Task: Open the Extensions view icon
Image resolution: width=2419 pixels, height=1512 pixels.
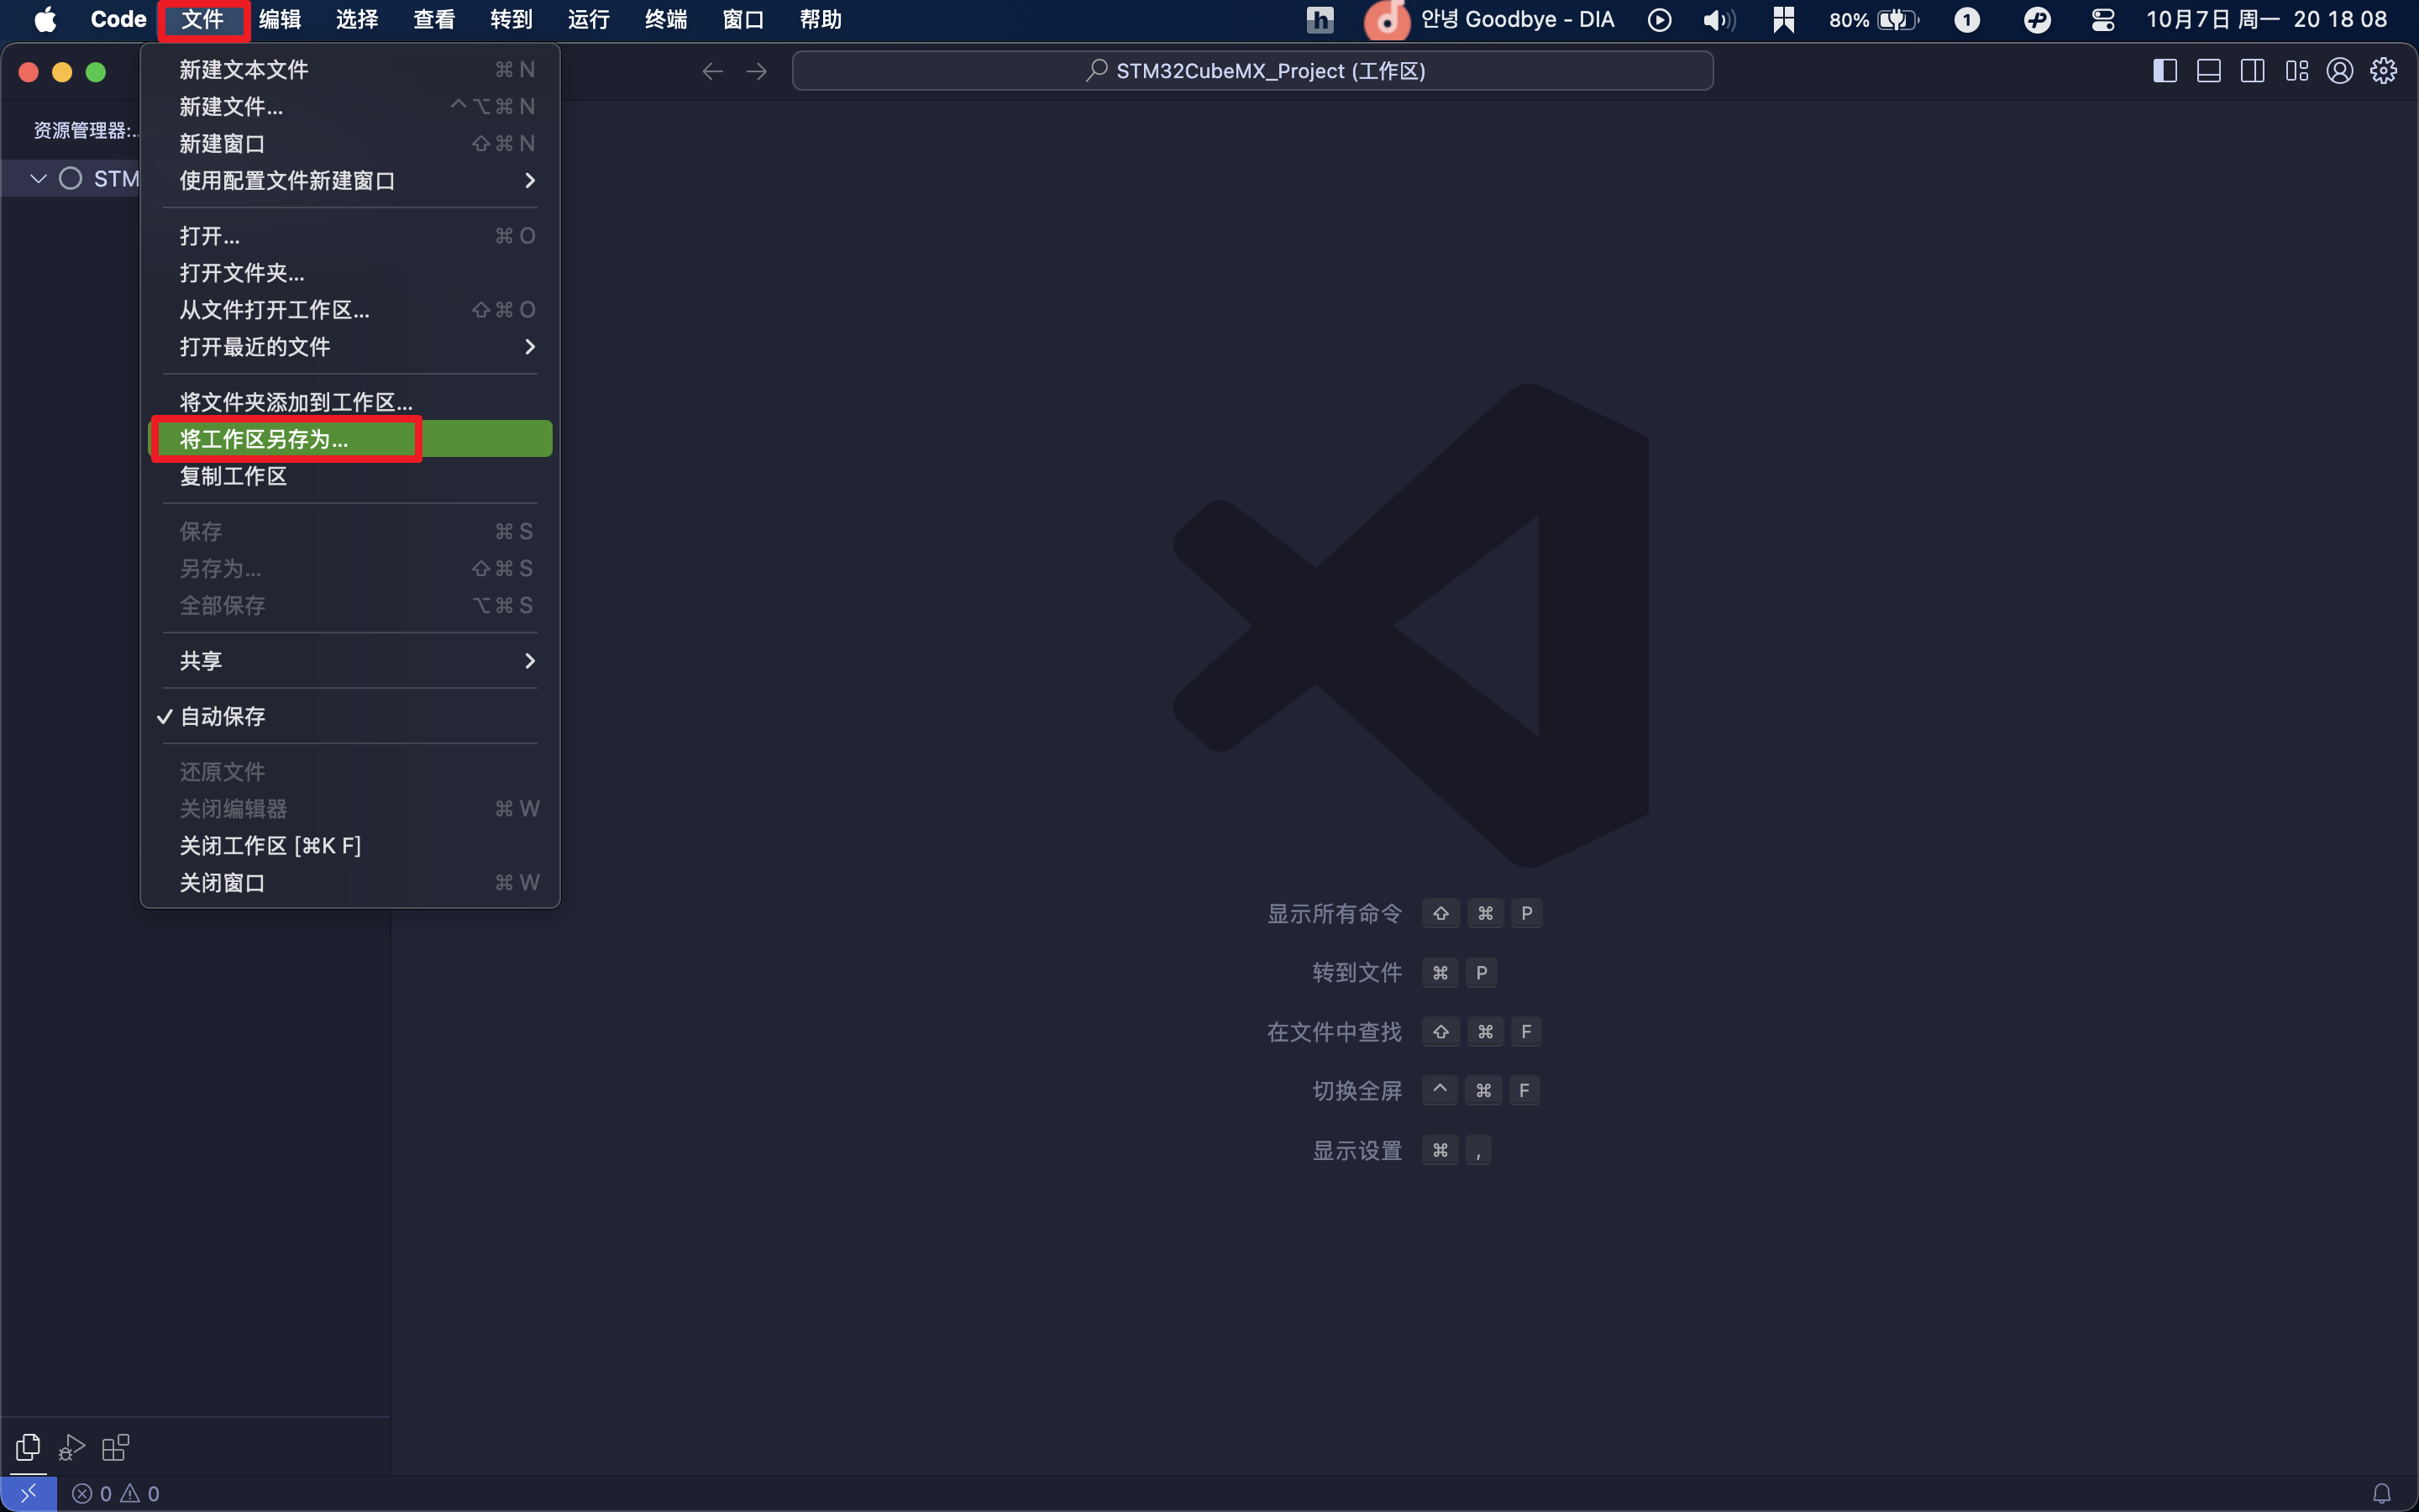Action: pos(115,1447)
